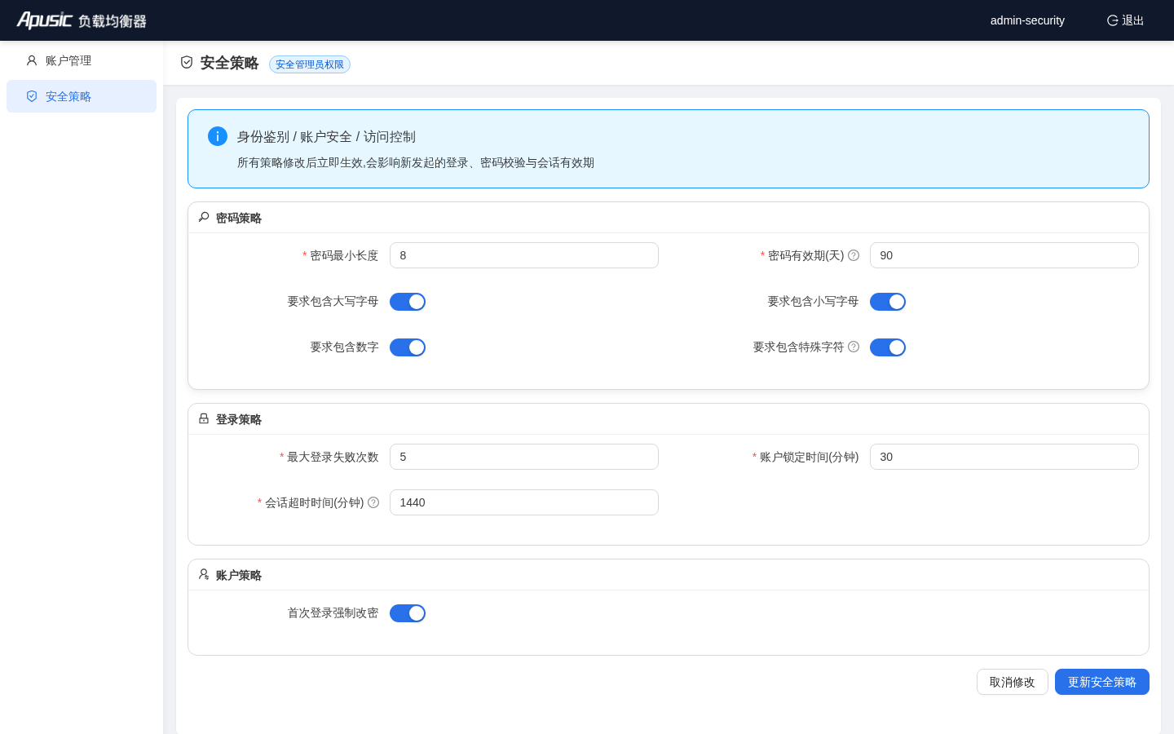Click the 要求包含大写字母 label
This screenshot has height=734, width=1174.
coord(333,301)
